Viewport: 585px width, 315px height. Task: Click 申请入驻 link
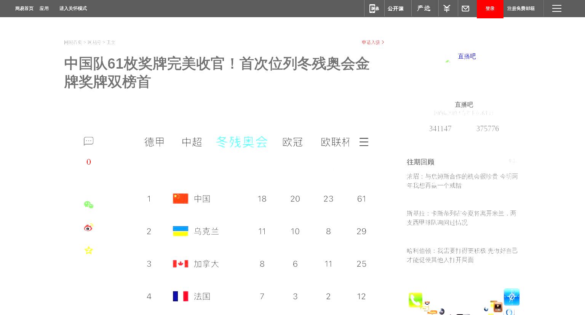pos(372,42)
